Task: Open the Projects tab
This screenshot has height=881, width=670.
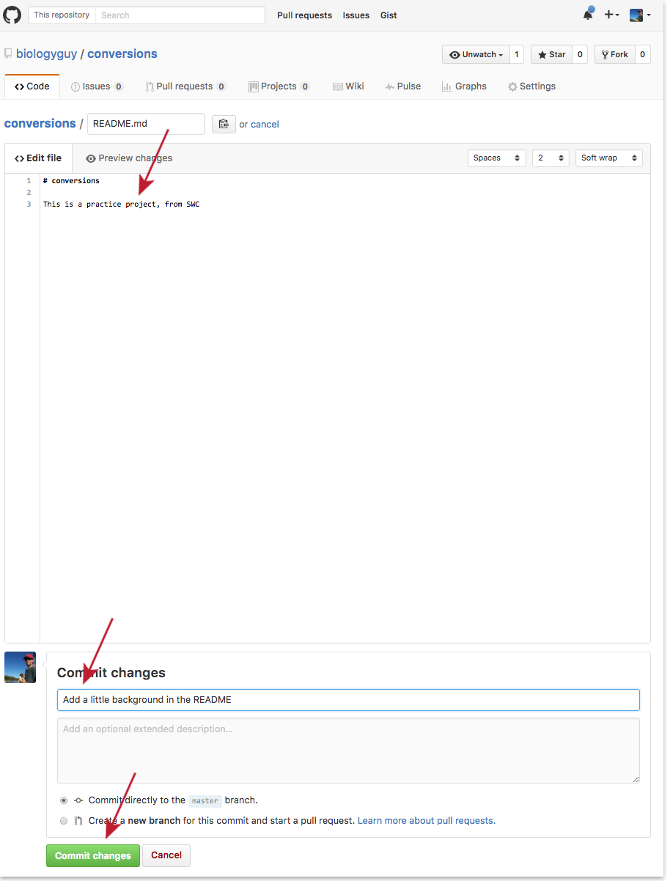Action: coord(279,86)
